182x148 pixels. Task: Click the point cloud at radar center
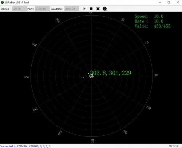[91, 76]
